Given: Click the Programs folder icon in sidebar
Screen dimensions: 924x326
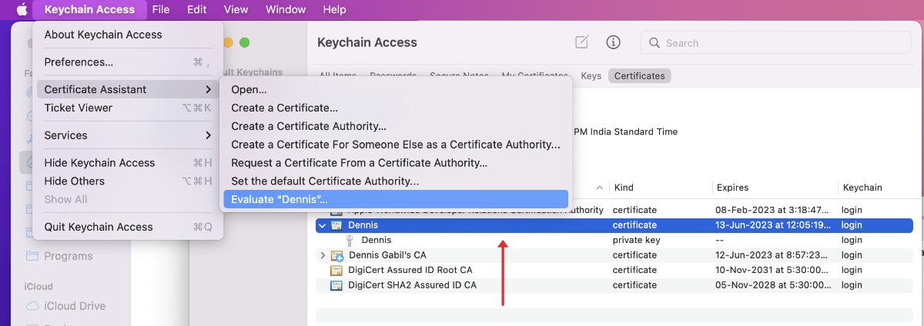Looking at the screenshot, I should 32,256.
